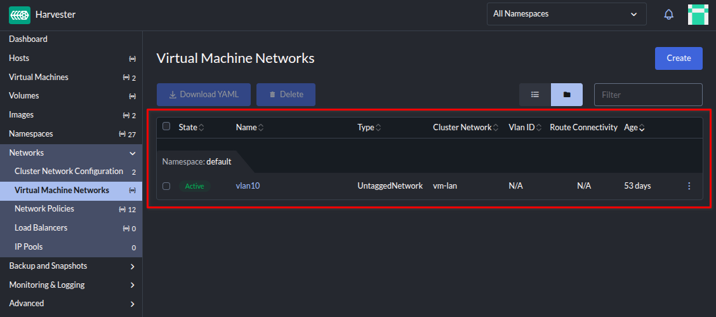Open the vlan10 network link
The height and width of the screenshot is (317, 716).
248,186
